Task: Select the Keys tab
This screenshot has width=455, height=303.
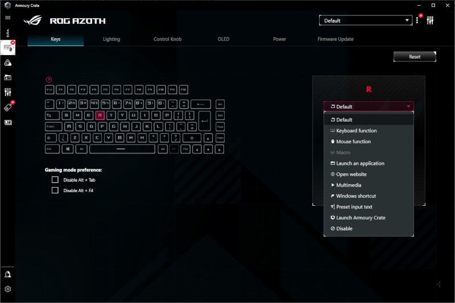Action: (55, 39)
